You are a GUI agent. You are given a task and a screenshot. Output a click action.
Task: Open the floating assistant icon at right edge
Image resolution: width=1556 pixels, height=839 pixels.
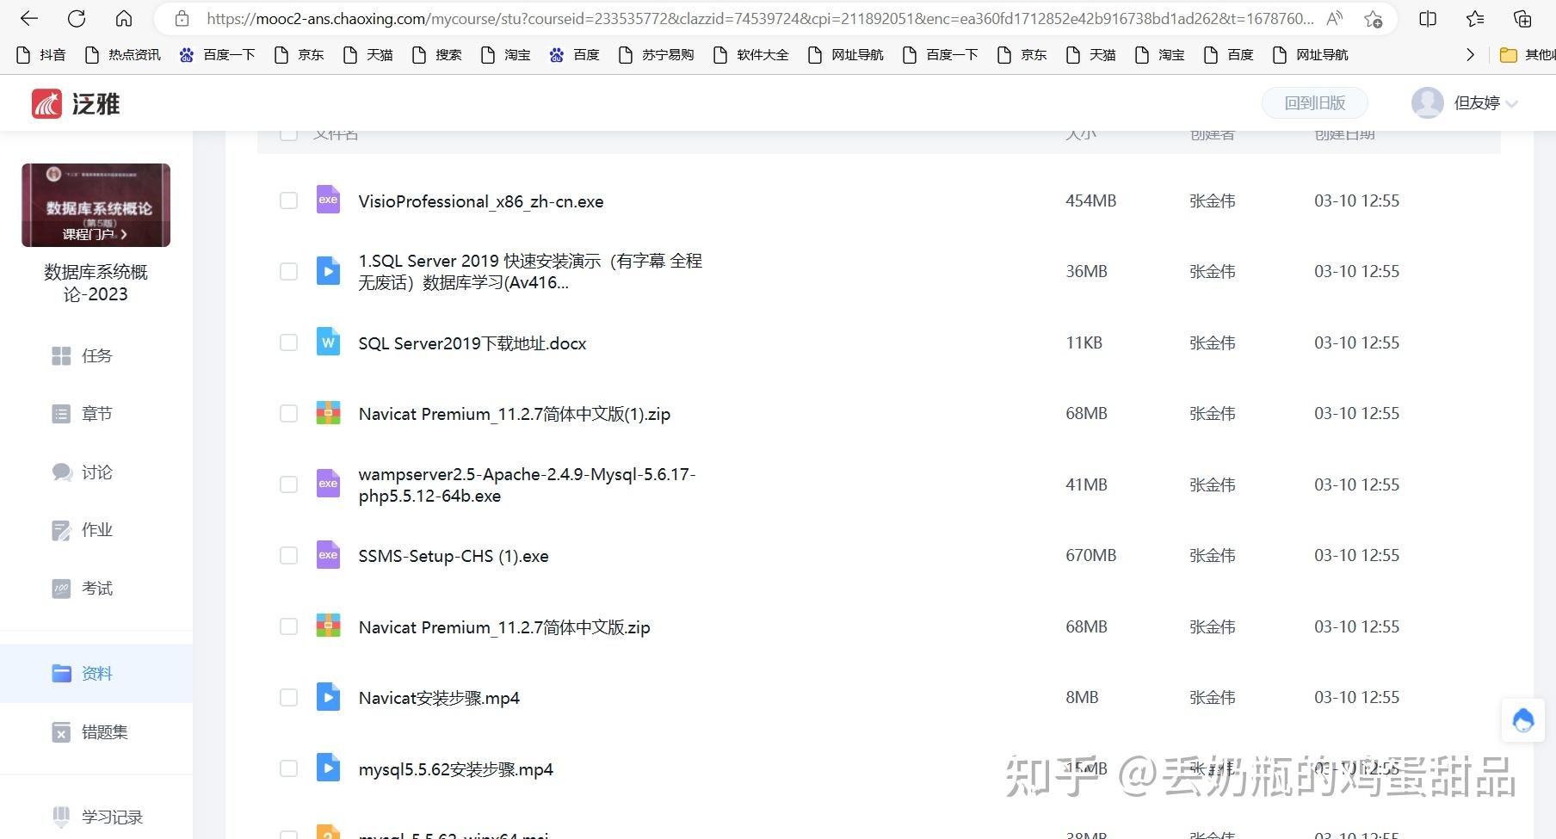tap(1523, 720)
